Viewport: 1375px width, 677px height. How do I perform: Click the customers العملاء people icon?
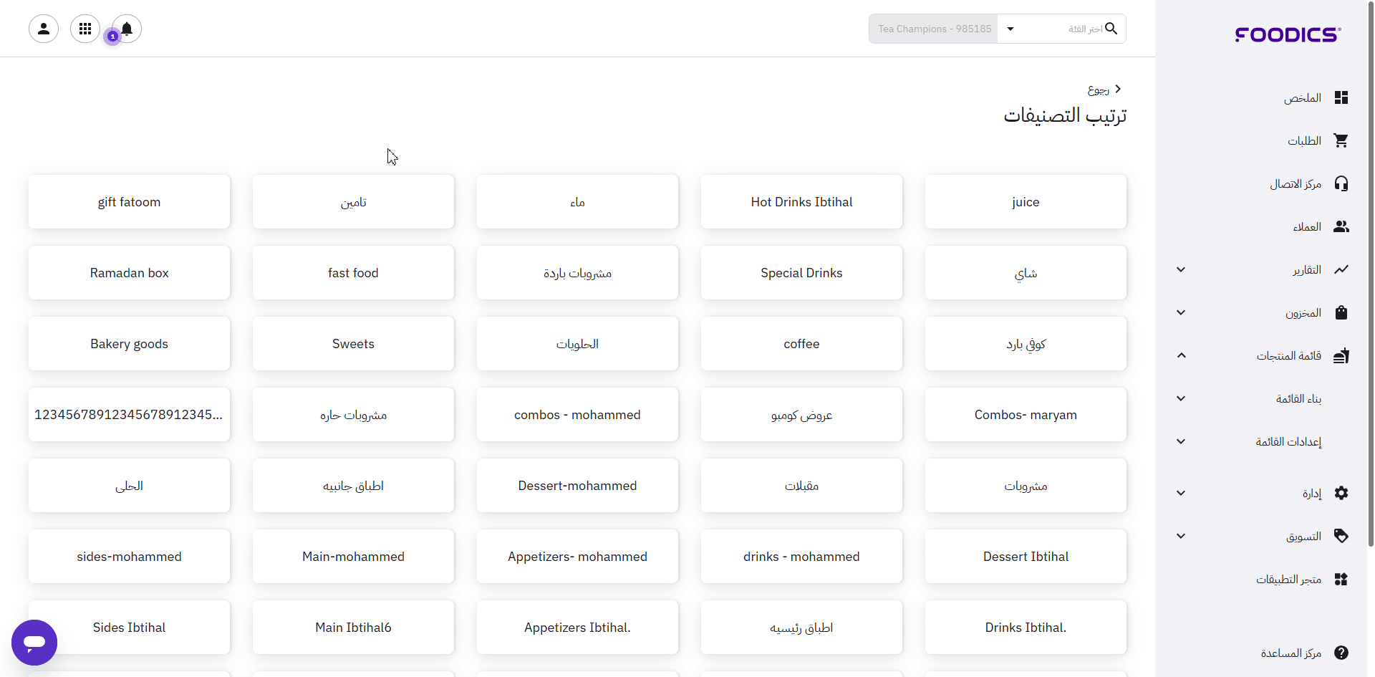coord(1341,227)
